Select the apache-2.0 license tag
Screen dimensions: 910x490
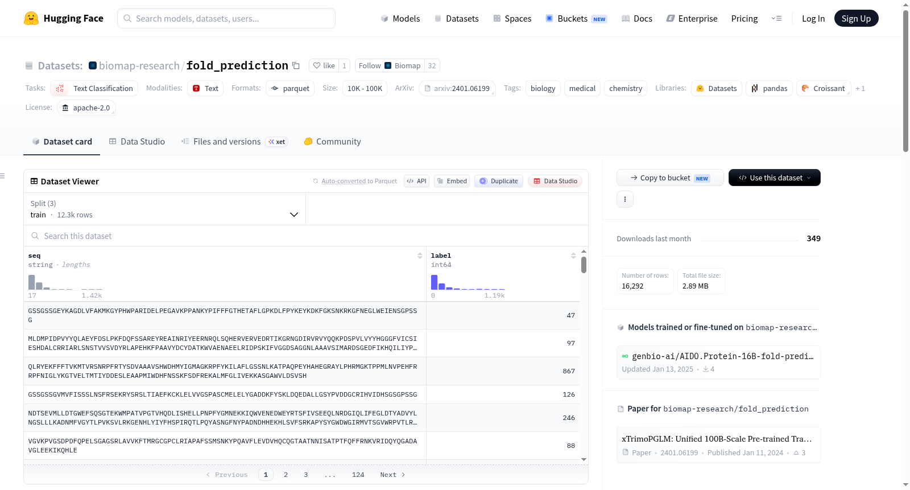click(x=86, y=108)
